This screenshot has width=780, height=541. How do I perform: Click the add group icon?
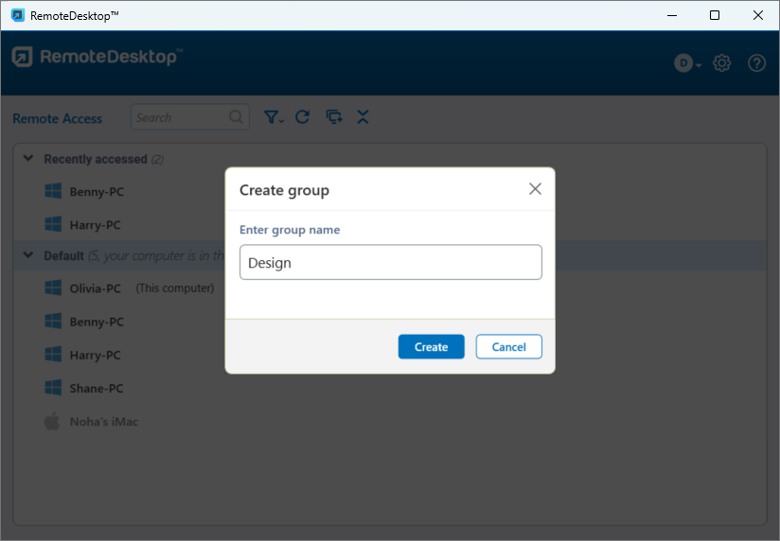point(333,117)
